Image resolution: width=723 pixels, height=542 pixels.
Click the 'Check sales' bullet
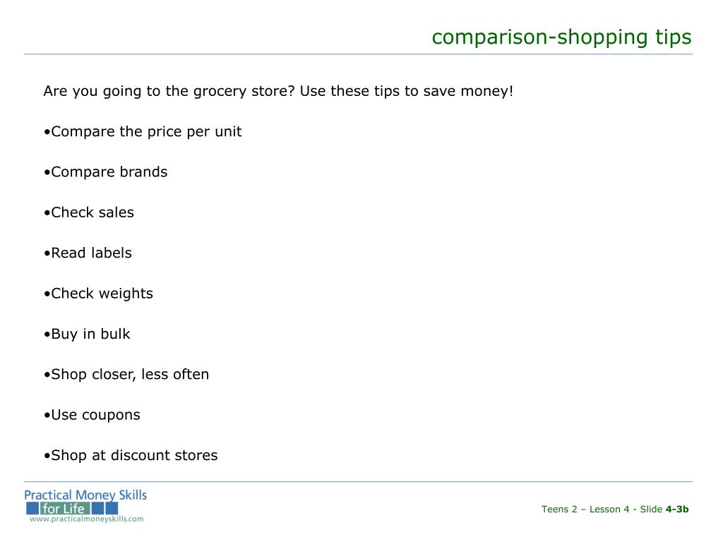click(x=88, y=212)
